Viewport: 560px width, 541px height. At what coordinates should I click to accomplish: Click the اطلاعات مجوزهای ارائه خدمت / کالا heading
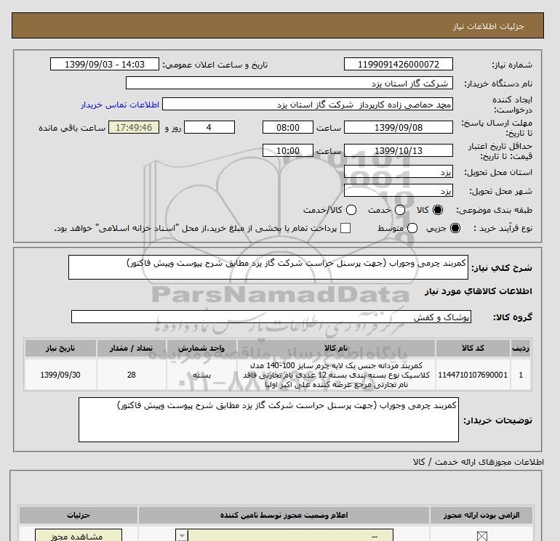coord(478,462)
